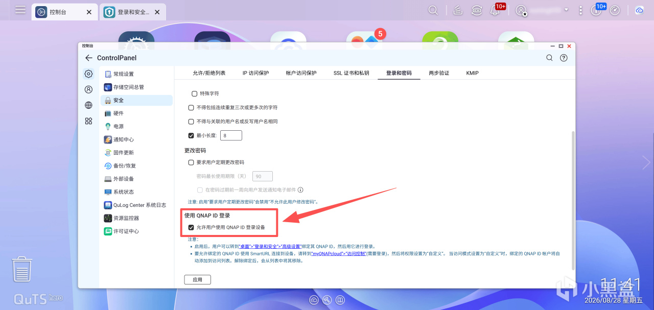The image size is (654, 310).
Task: Switch to the 登录和安全 taskbar tab
Action: (132, 11)
